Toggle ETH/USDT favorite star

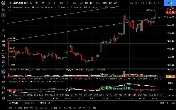click(11, 3)
